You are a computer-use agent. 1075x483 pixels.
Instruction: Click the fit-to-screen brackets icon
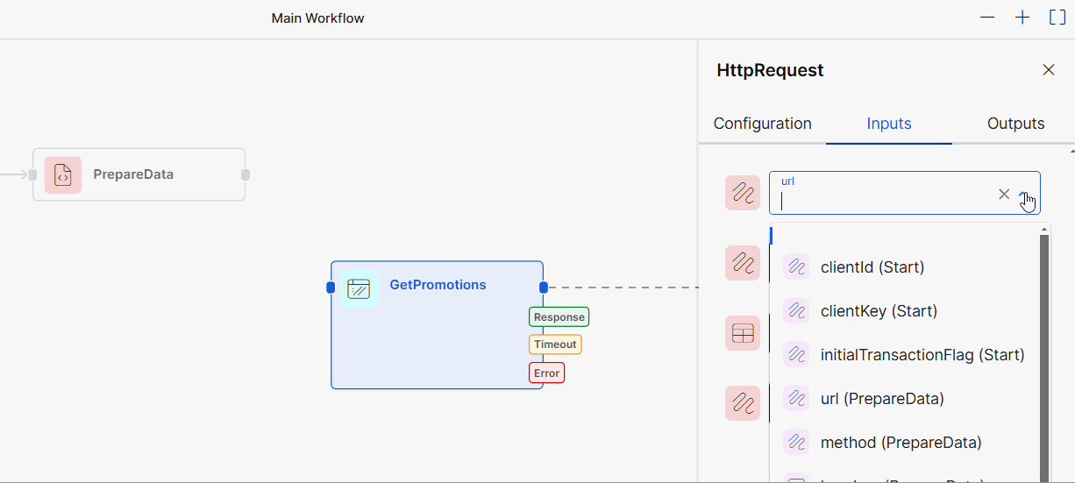[x=1057, y=18]
